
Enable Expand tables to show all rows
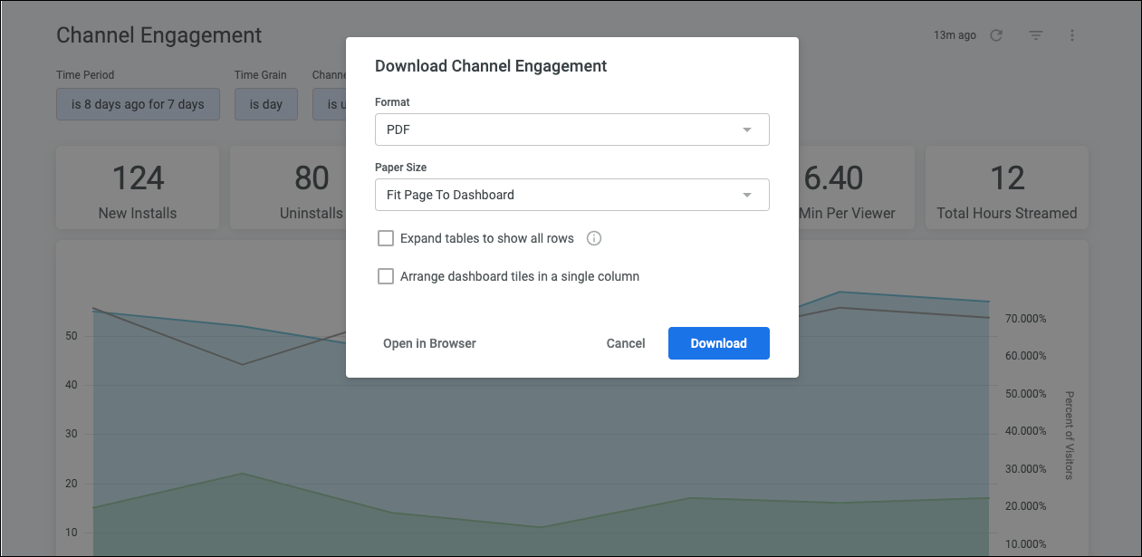click(x=386, y=239)
